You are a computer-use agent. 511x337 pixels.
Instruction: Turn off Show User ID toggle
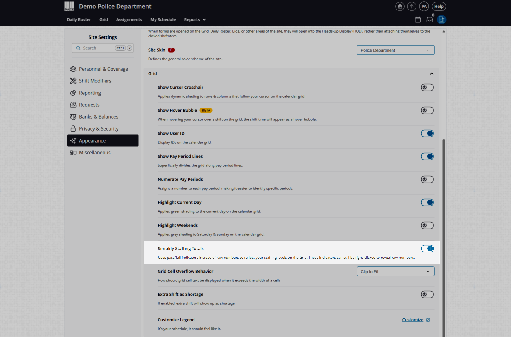pyautogui.click(x=427, y=134)
